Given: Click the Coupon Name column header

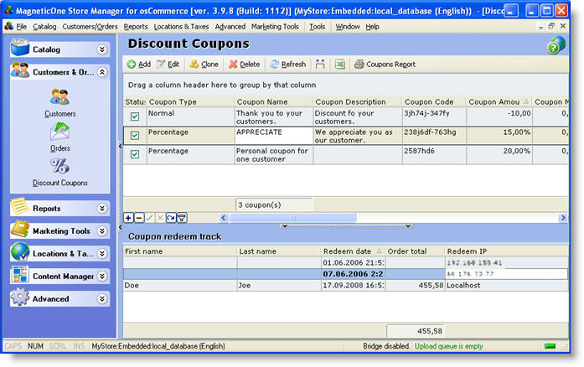Looking at the screenshot, I should [273, 101].
